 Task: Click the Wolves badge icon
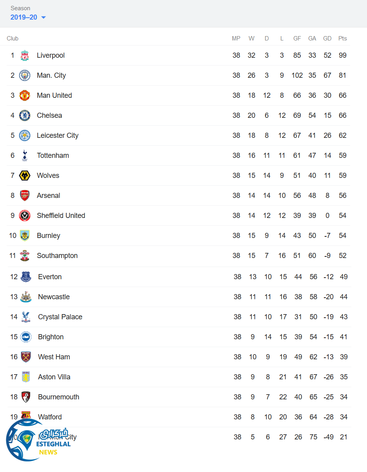click(25, 176)
